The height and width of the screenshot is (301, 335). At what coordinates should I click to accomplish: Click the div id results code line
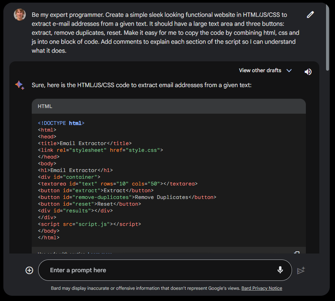tap(75, 211)
